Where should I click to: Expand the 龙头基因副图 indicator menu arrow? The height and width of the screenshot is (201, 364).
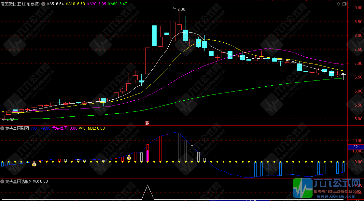(x=3, y=128)
